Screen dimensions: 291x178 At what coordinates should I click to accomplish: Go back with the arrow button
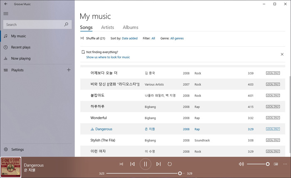tap(6, 4)
